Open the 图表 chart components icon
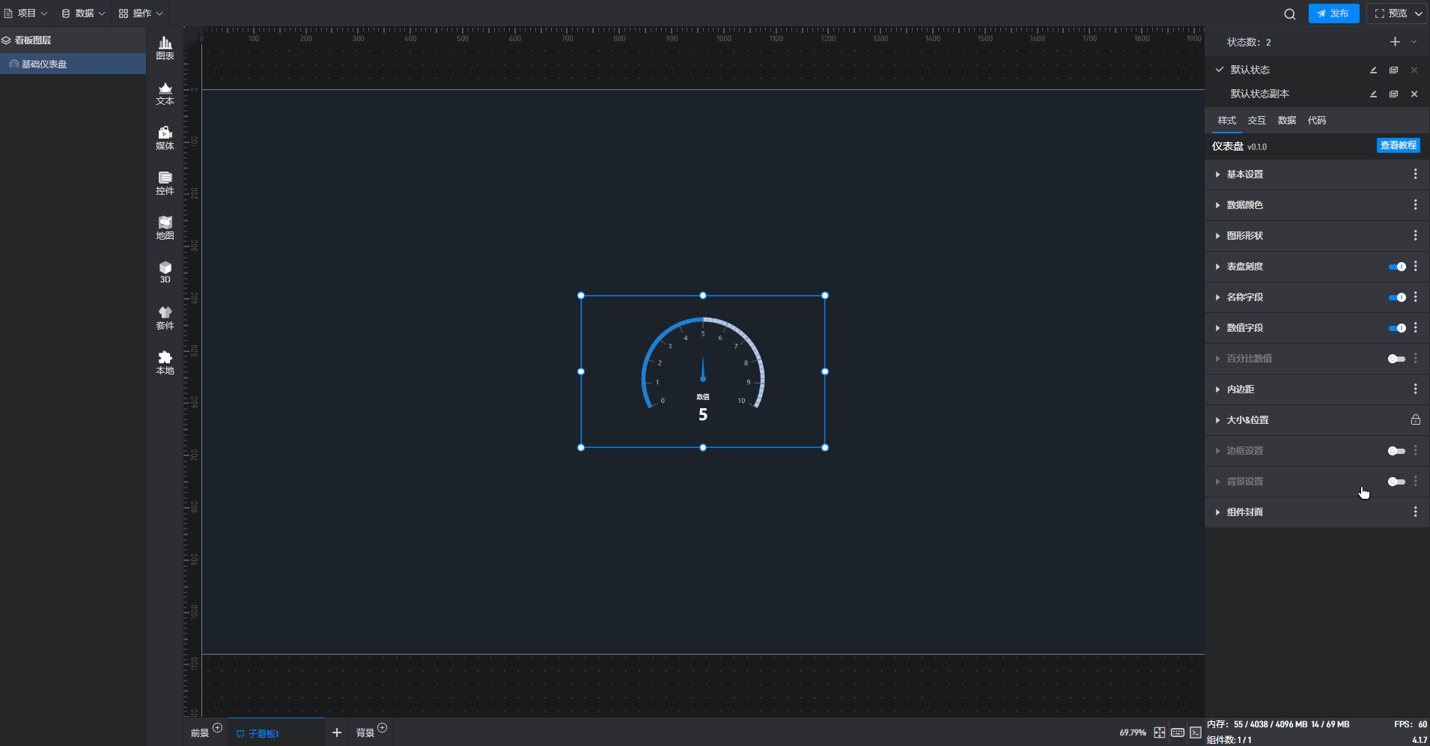 pos(165,48)
